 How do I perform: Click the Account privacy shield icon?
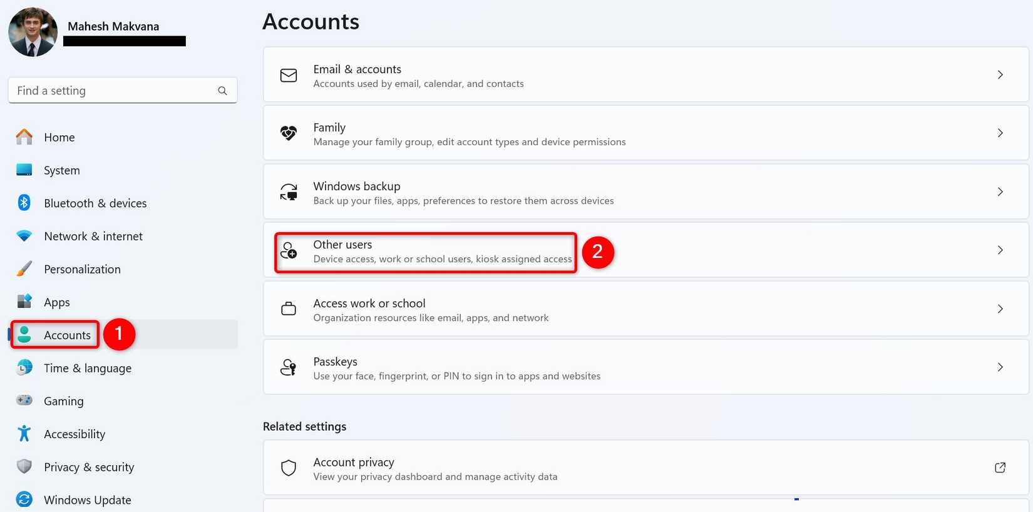click(x=288, y=468)
